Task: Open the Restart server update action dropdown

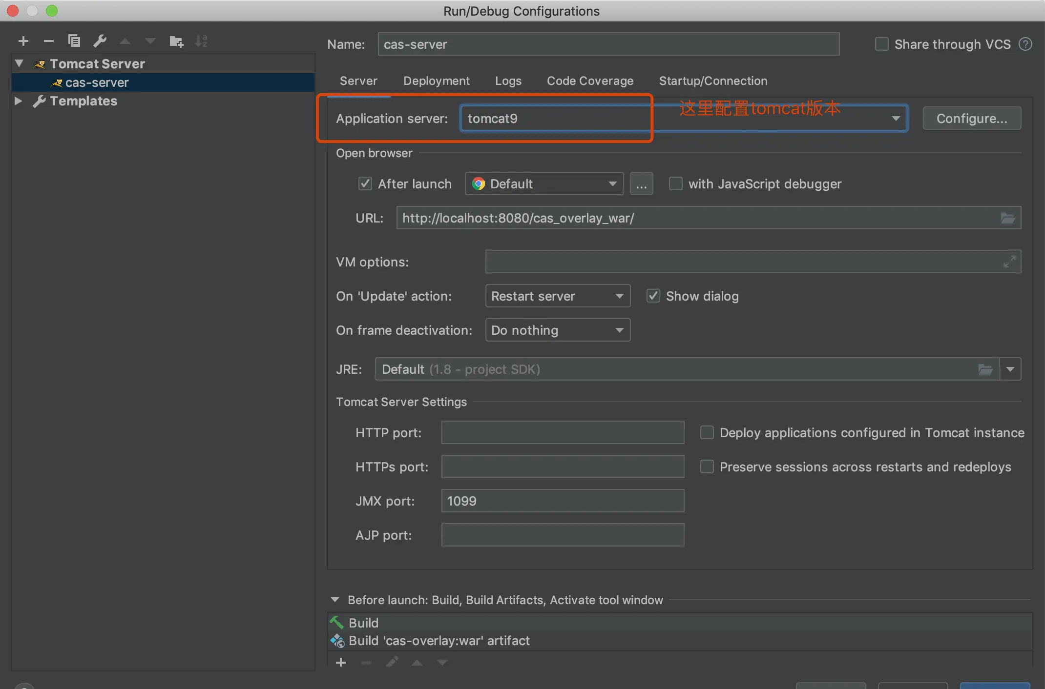Action: 558,296
